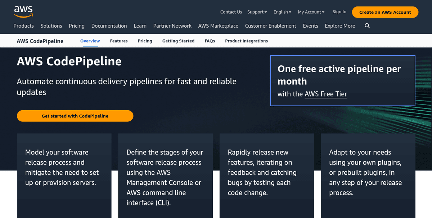
Task: Browse the Documentation section
Action: coord(109,25)
